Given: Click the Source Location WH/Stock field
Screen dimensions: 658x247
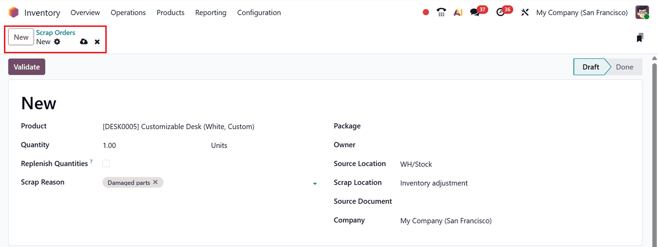Looking at the screenshot, I should (x=416, y=164).
